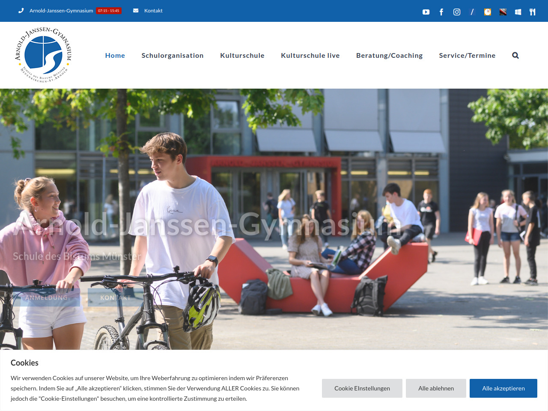The image size is (548, 411).
Task: Click the red building photo icon
Action: point(503,12)
